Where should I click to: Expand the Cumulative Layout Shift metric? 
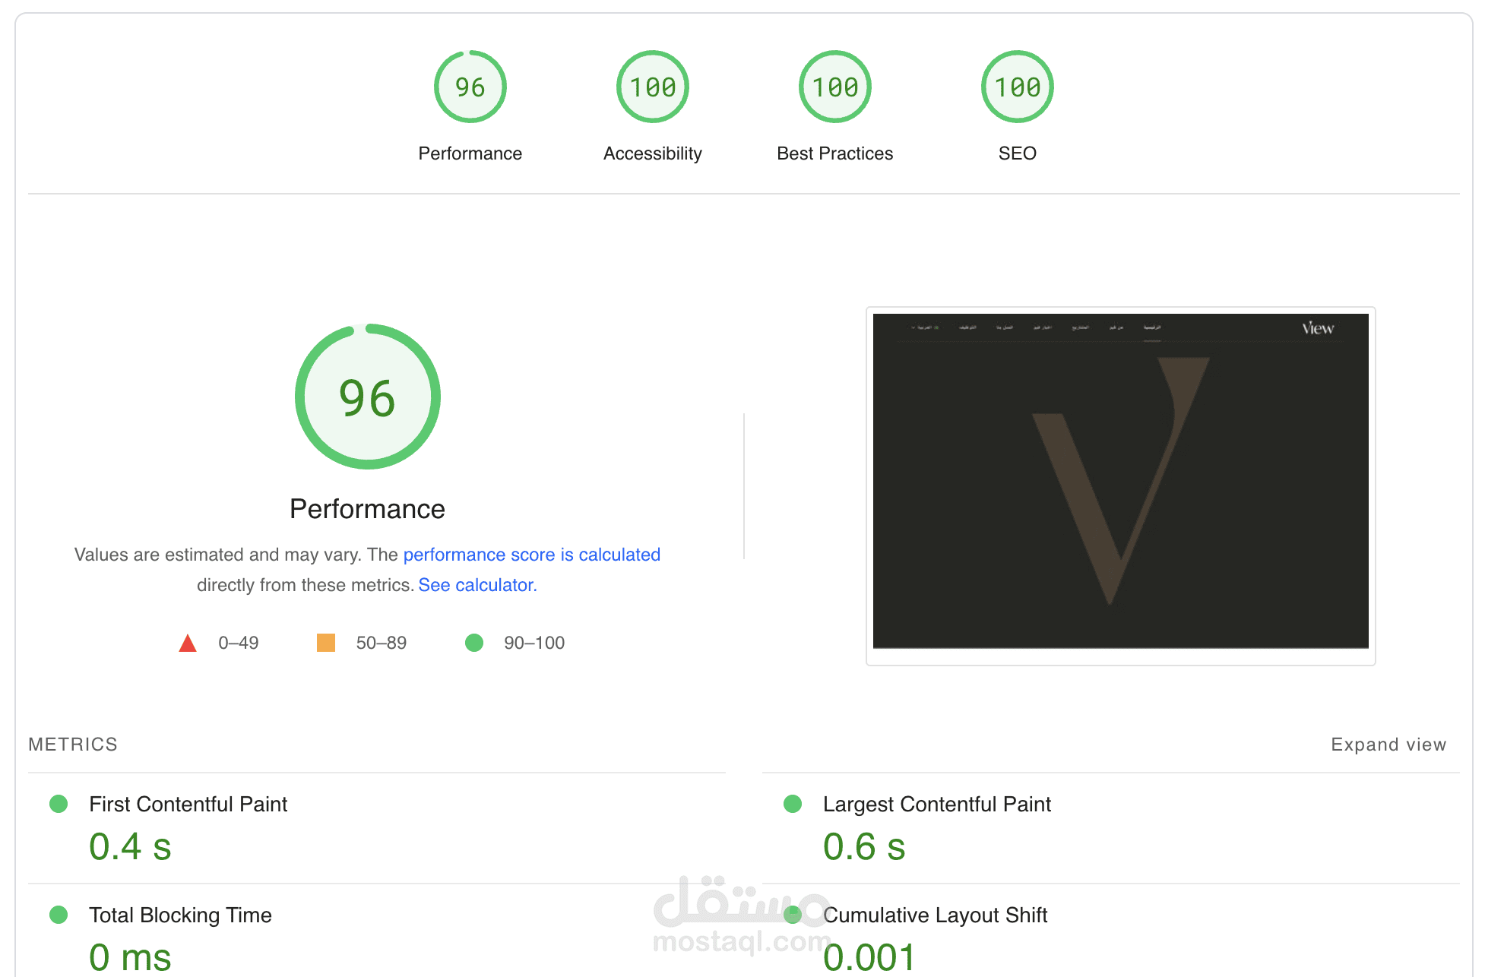tap(935, 915)
